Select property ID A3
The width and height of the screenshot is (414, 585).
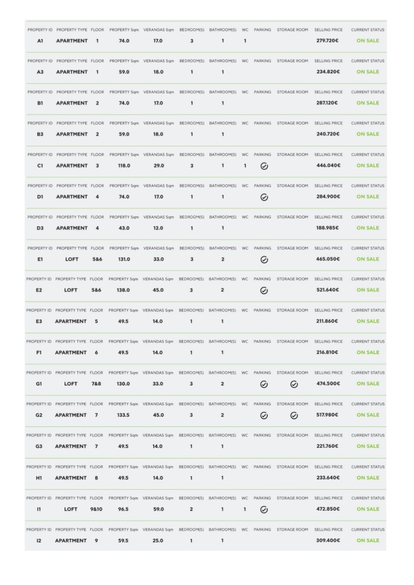pyautogui.click(x=40, y=72)
